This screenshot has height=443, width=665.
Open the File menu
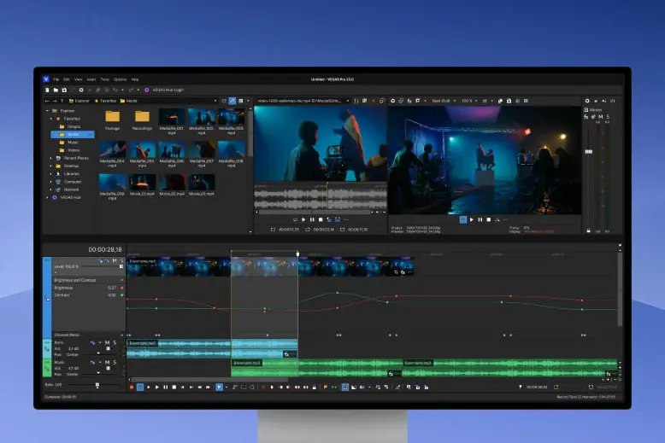56,79
